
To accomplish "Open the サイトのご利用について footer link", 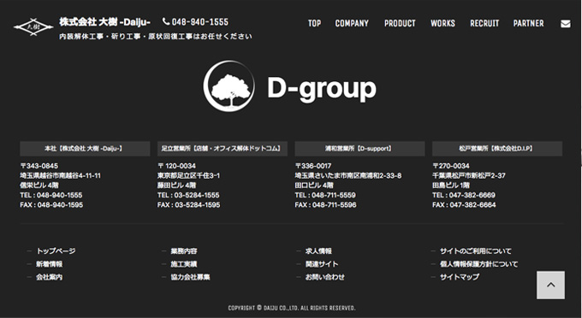I will coord(476,251).
